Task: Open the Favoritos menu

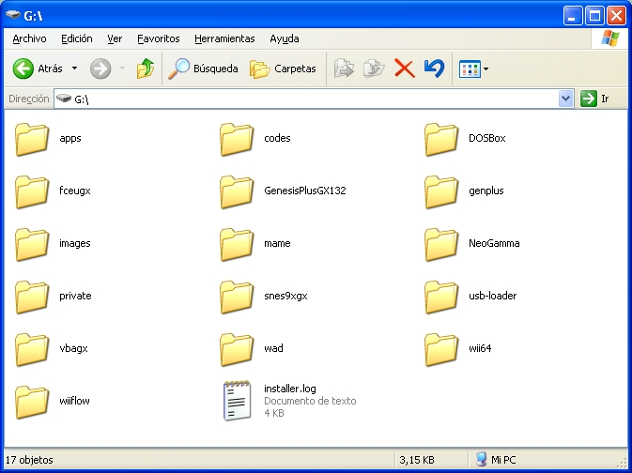Action: pos(158,38)
